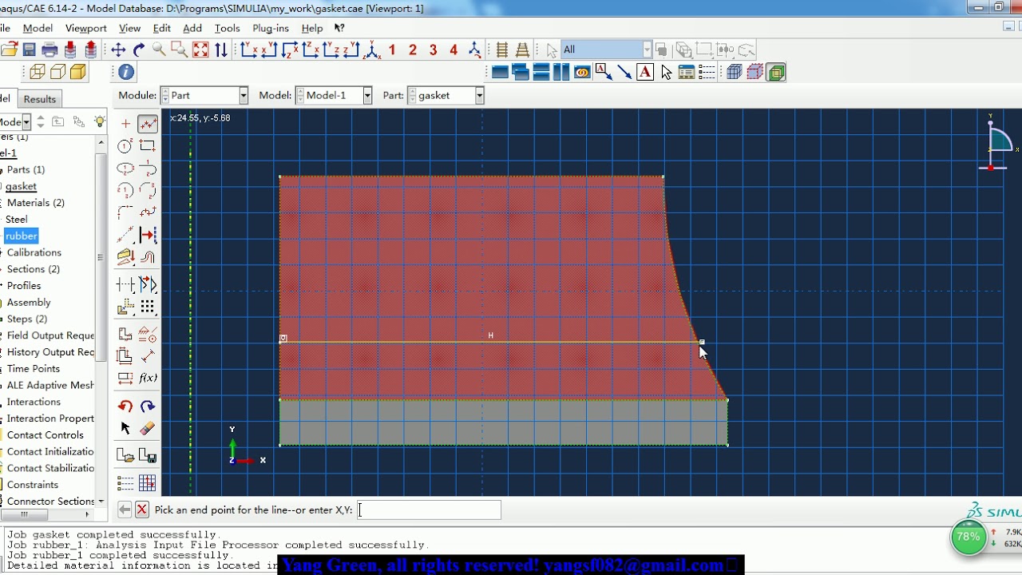
Task: Open the Plug-ins menu
Action: coord(271,28)
